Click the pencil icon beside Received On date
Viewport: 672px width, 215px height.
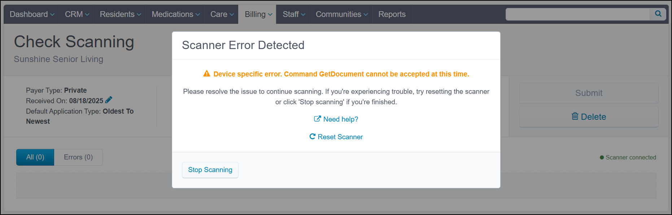click(x=109, y=100)
